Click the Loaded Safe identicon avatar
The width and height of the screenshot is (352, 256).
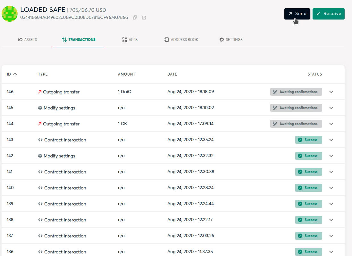pyautogui.click(x=10, y=14)
